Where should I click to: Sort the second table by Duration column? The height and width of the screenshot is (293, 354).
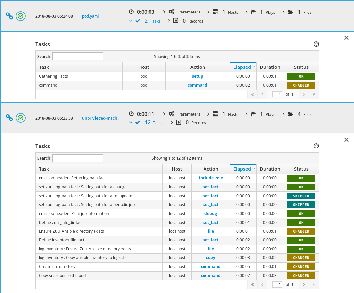coord(270,169)
